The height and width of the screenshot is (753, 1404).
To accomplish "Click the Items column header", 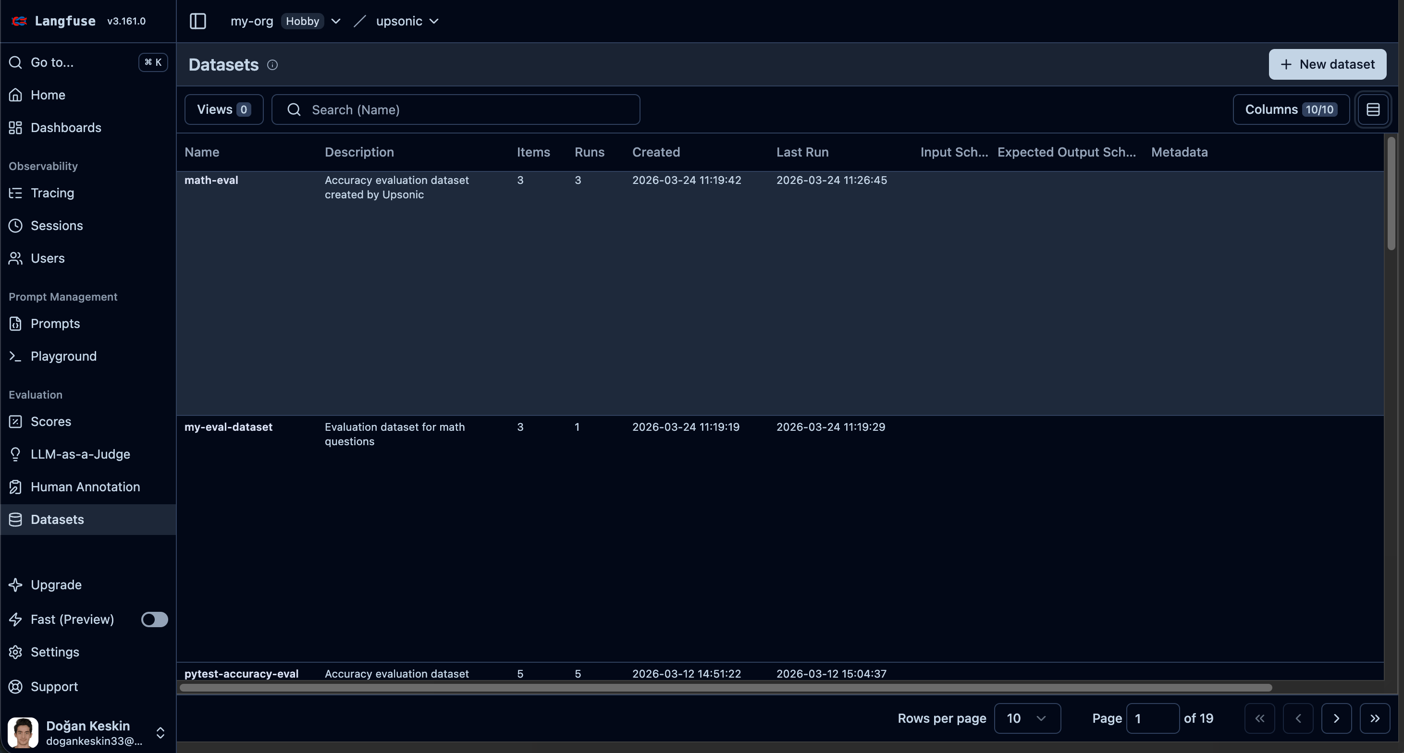I will pyautogui.click(x=533, y=152).
